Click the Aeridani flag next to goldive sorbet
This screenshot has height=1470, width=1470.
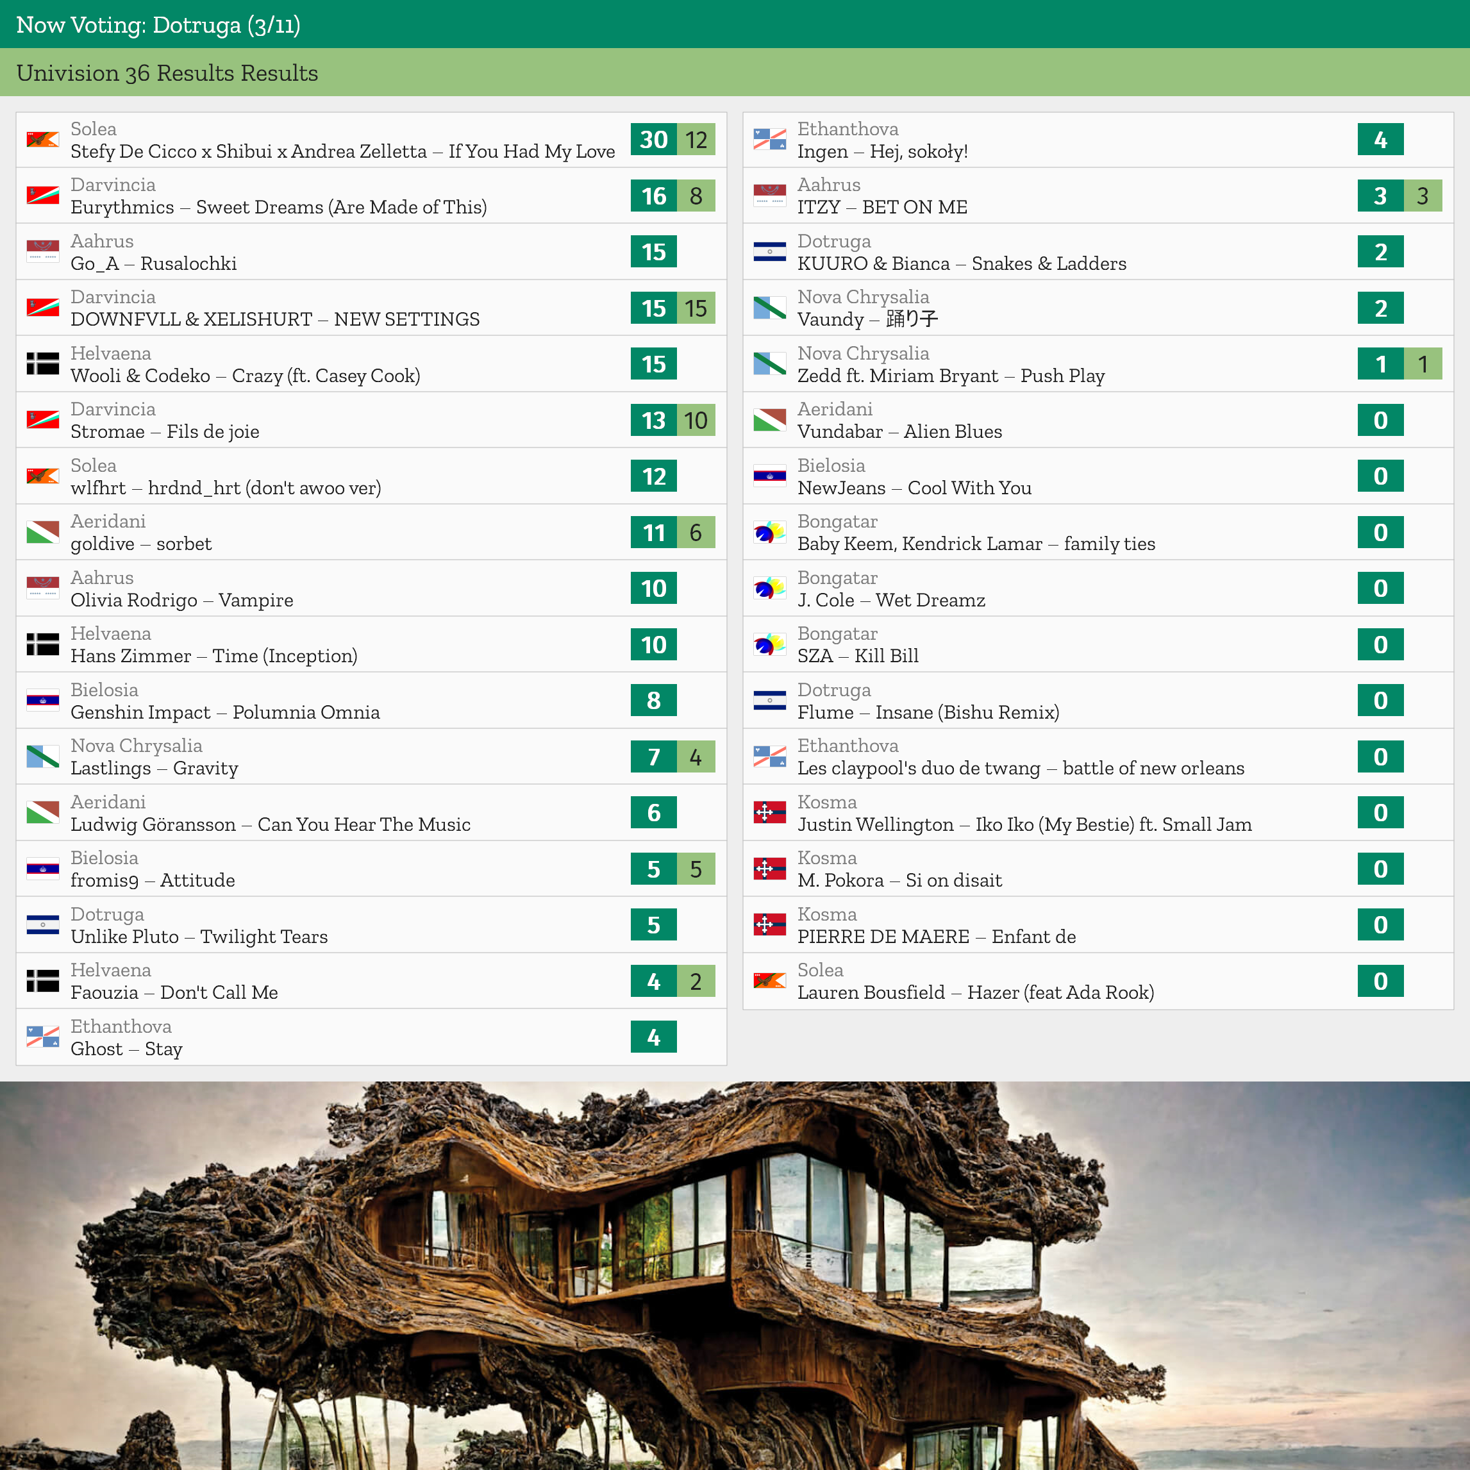42,532
